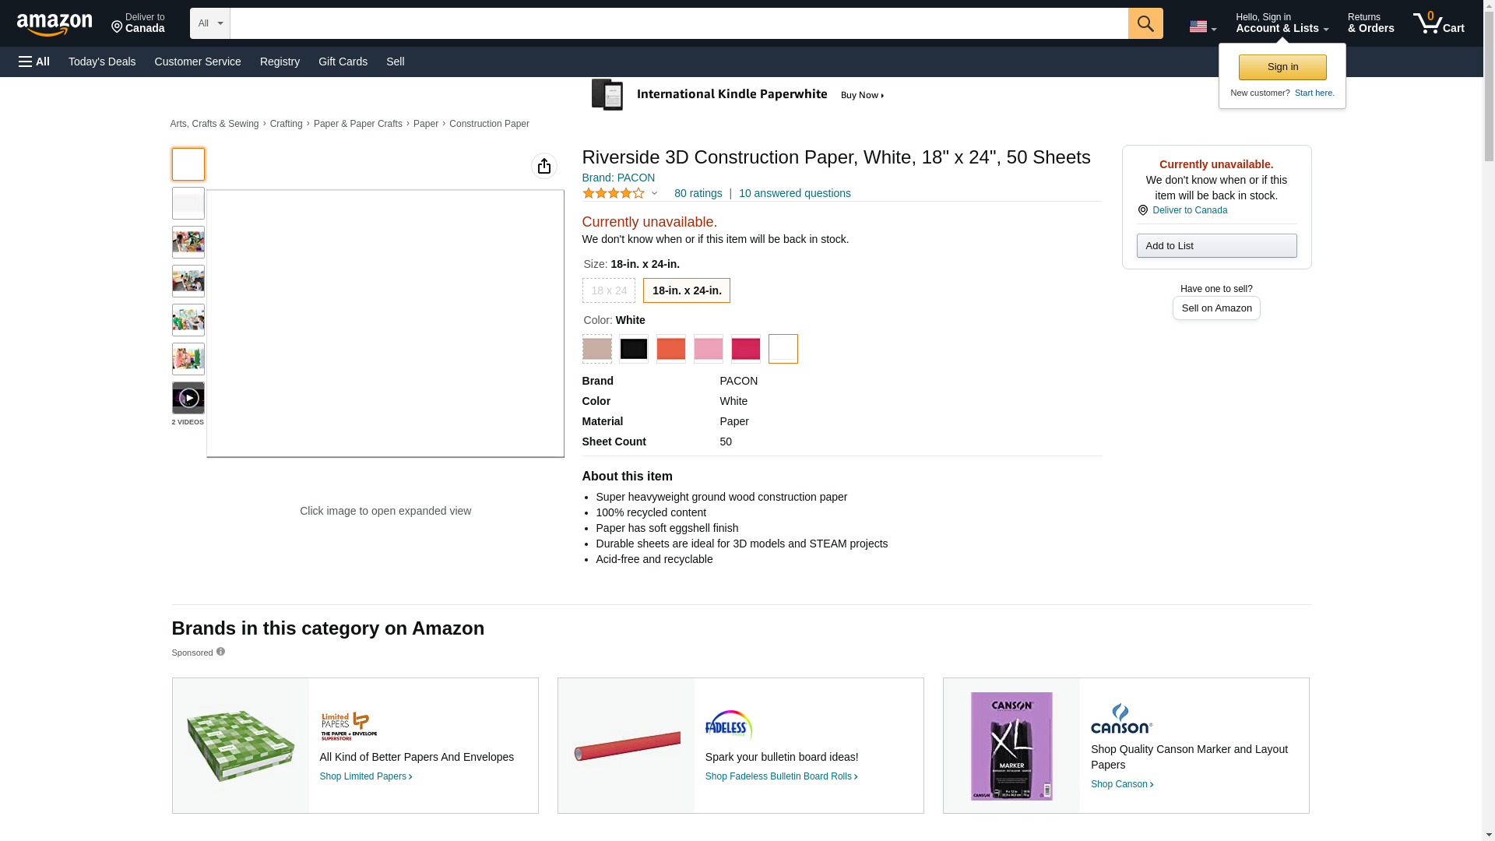Click the 10 answered questions link
The height and width of the screenshot is (841, 1495).
tap(794, 193)
